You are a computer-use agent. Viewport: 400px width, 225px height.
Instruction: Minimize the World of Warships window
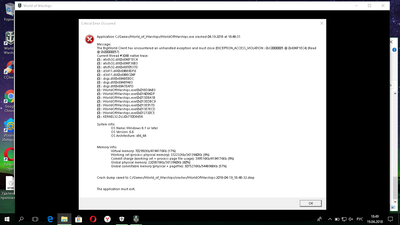coord(356,6)
